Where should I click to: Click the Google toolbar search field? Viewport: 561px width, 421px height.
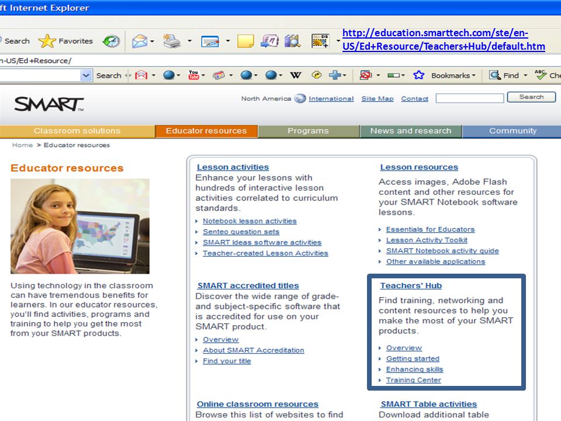40,75
